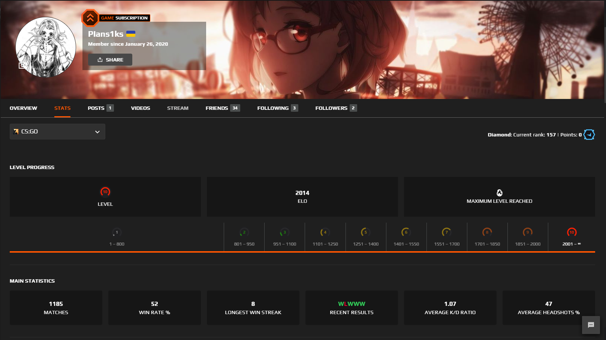Click the 801 – 950 ELO range label
Viewport: 606px width, 340px height.
click(244, 244)
